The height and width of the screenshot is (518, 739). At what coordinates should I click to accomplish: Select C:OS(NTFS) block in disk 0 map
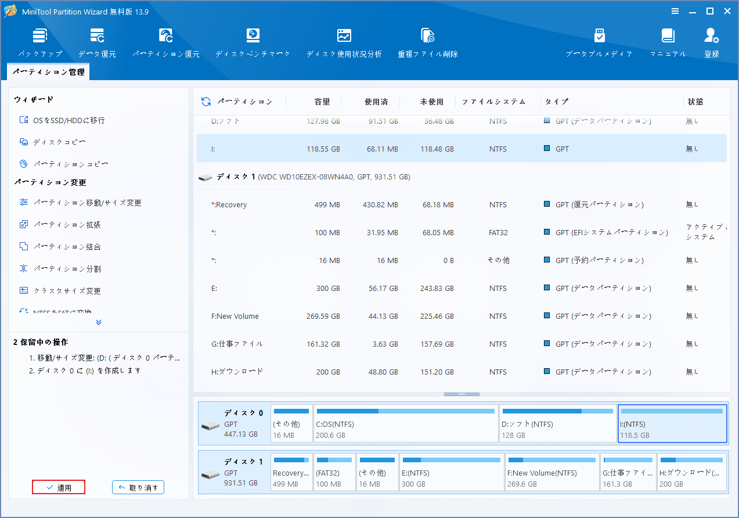(406, 423)
